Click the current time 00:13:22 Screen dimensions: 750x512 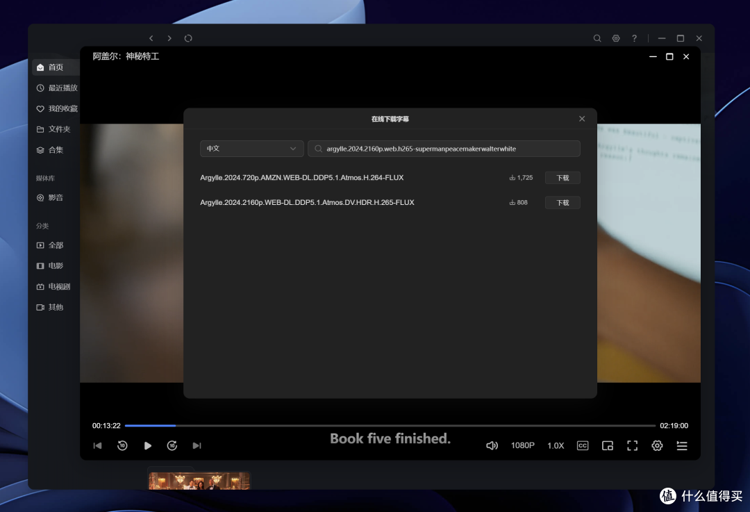tap(106, 425)
